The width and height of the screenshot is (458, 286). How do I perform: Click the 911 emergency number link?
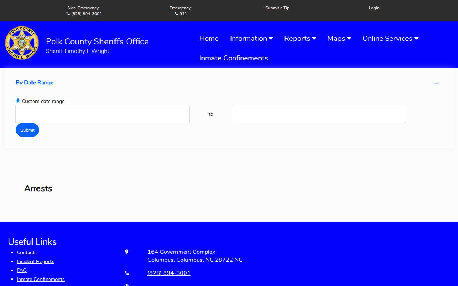[183, 14]
